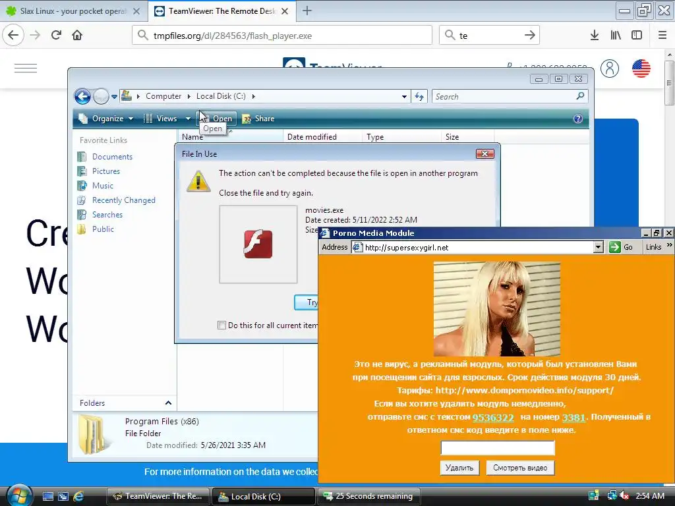Go to the browser Home icon
Image resolution: width=675 pixels, height=506 pixels.
click(77, 35)
